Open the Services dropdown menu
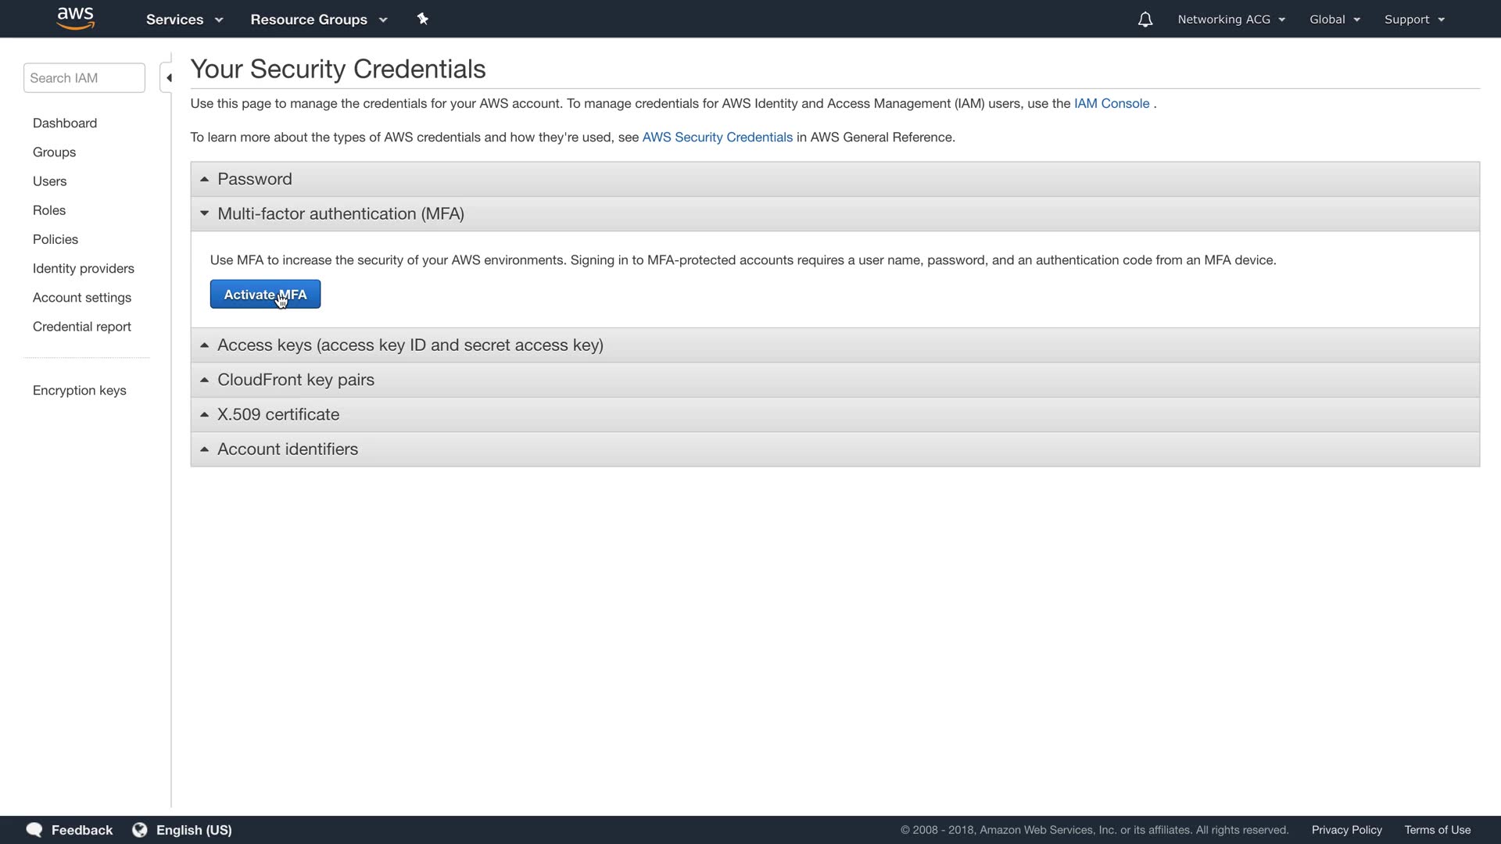This screenshot has width=1501, height=844. tap(184, 20)
